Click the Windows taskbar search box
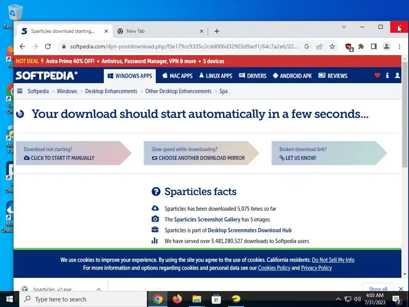409x307 pixels. tap(83, 299)
